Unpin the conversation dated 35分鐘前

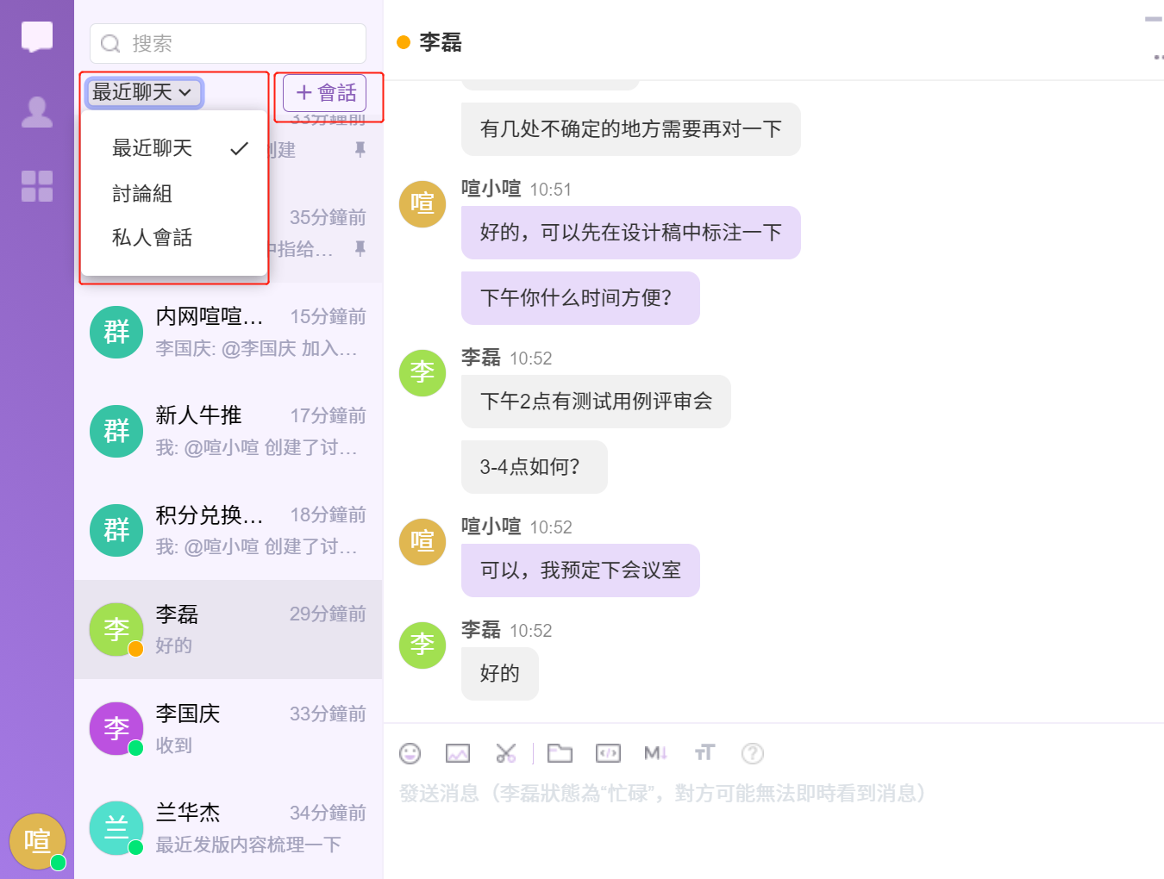pos(360,249)
